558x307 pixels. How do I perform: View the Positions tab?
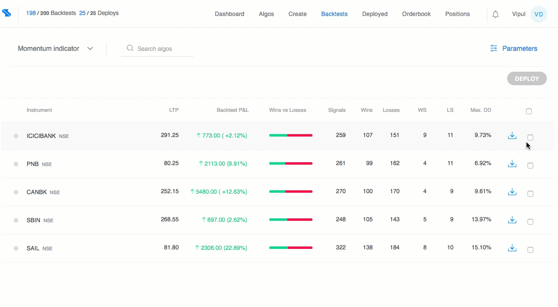457,14
